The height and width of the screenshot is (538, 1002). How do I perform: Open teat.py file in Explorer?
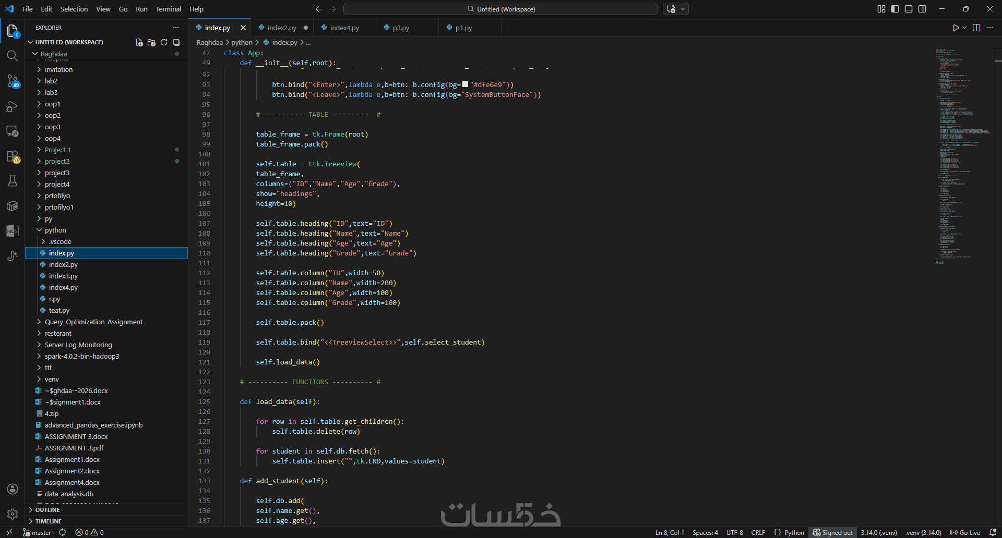pos(106,310)
